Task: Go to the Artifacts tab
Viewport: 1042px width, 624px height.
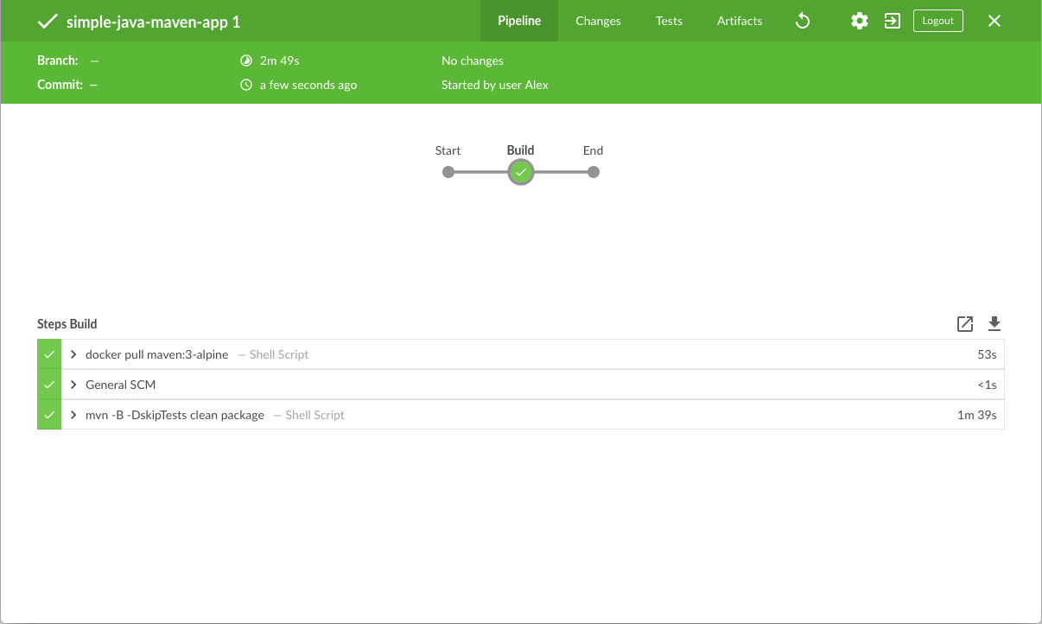Action: pos(740,21)
